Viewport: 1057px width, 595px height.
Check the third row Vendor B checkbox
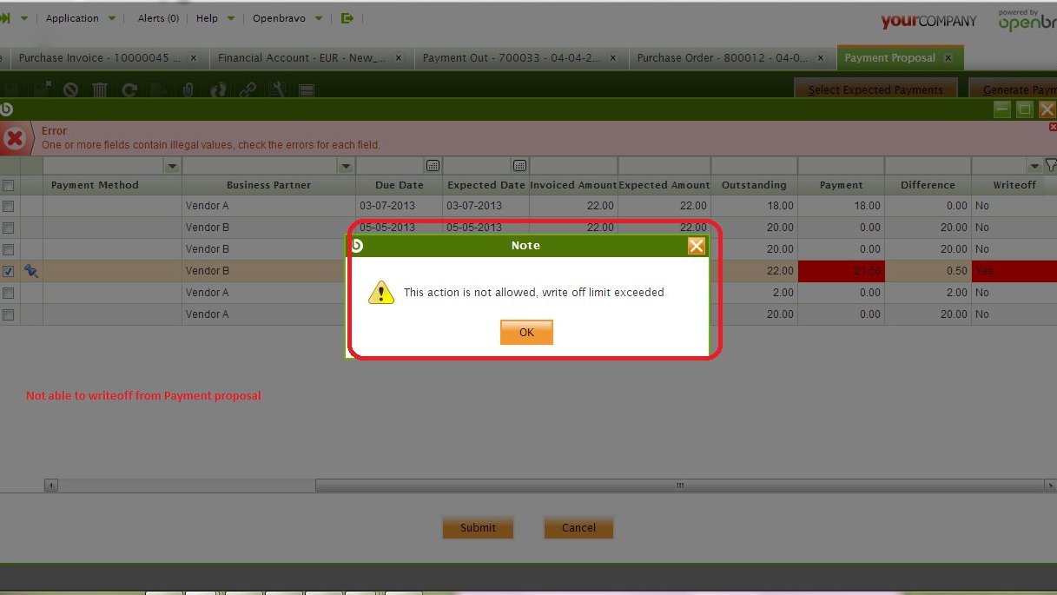[x=9, y=249]
